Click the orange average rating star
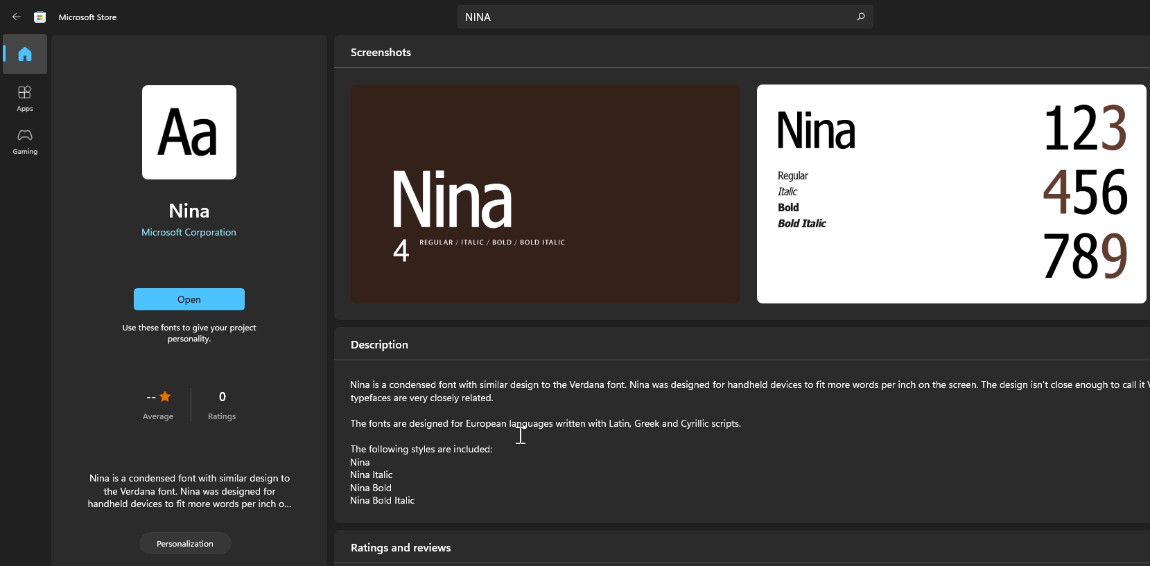1150x566 pixels. pyautogui.click(x=165, y=396)
